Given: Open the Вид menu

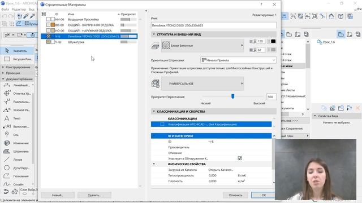Looking at the screenshot, I should click(32, 10).
